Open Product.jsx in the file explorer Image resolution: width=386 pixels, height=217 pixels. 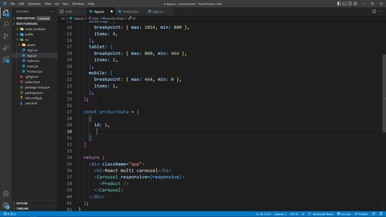click(x=34, y=71)
